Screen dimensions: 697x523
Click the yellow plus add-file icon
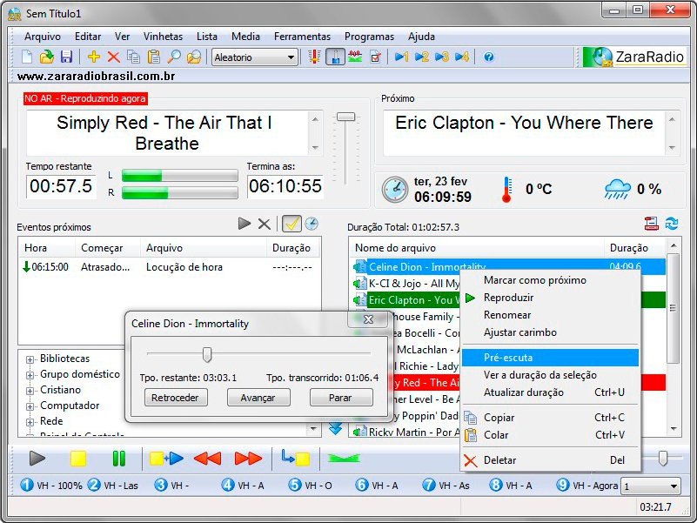[94, 57]
